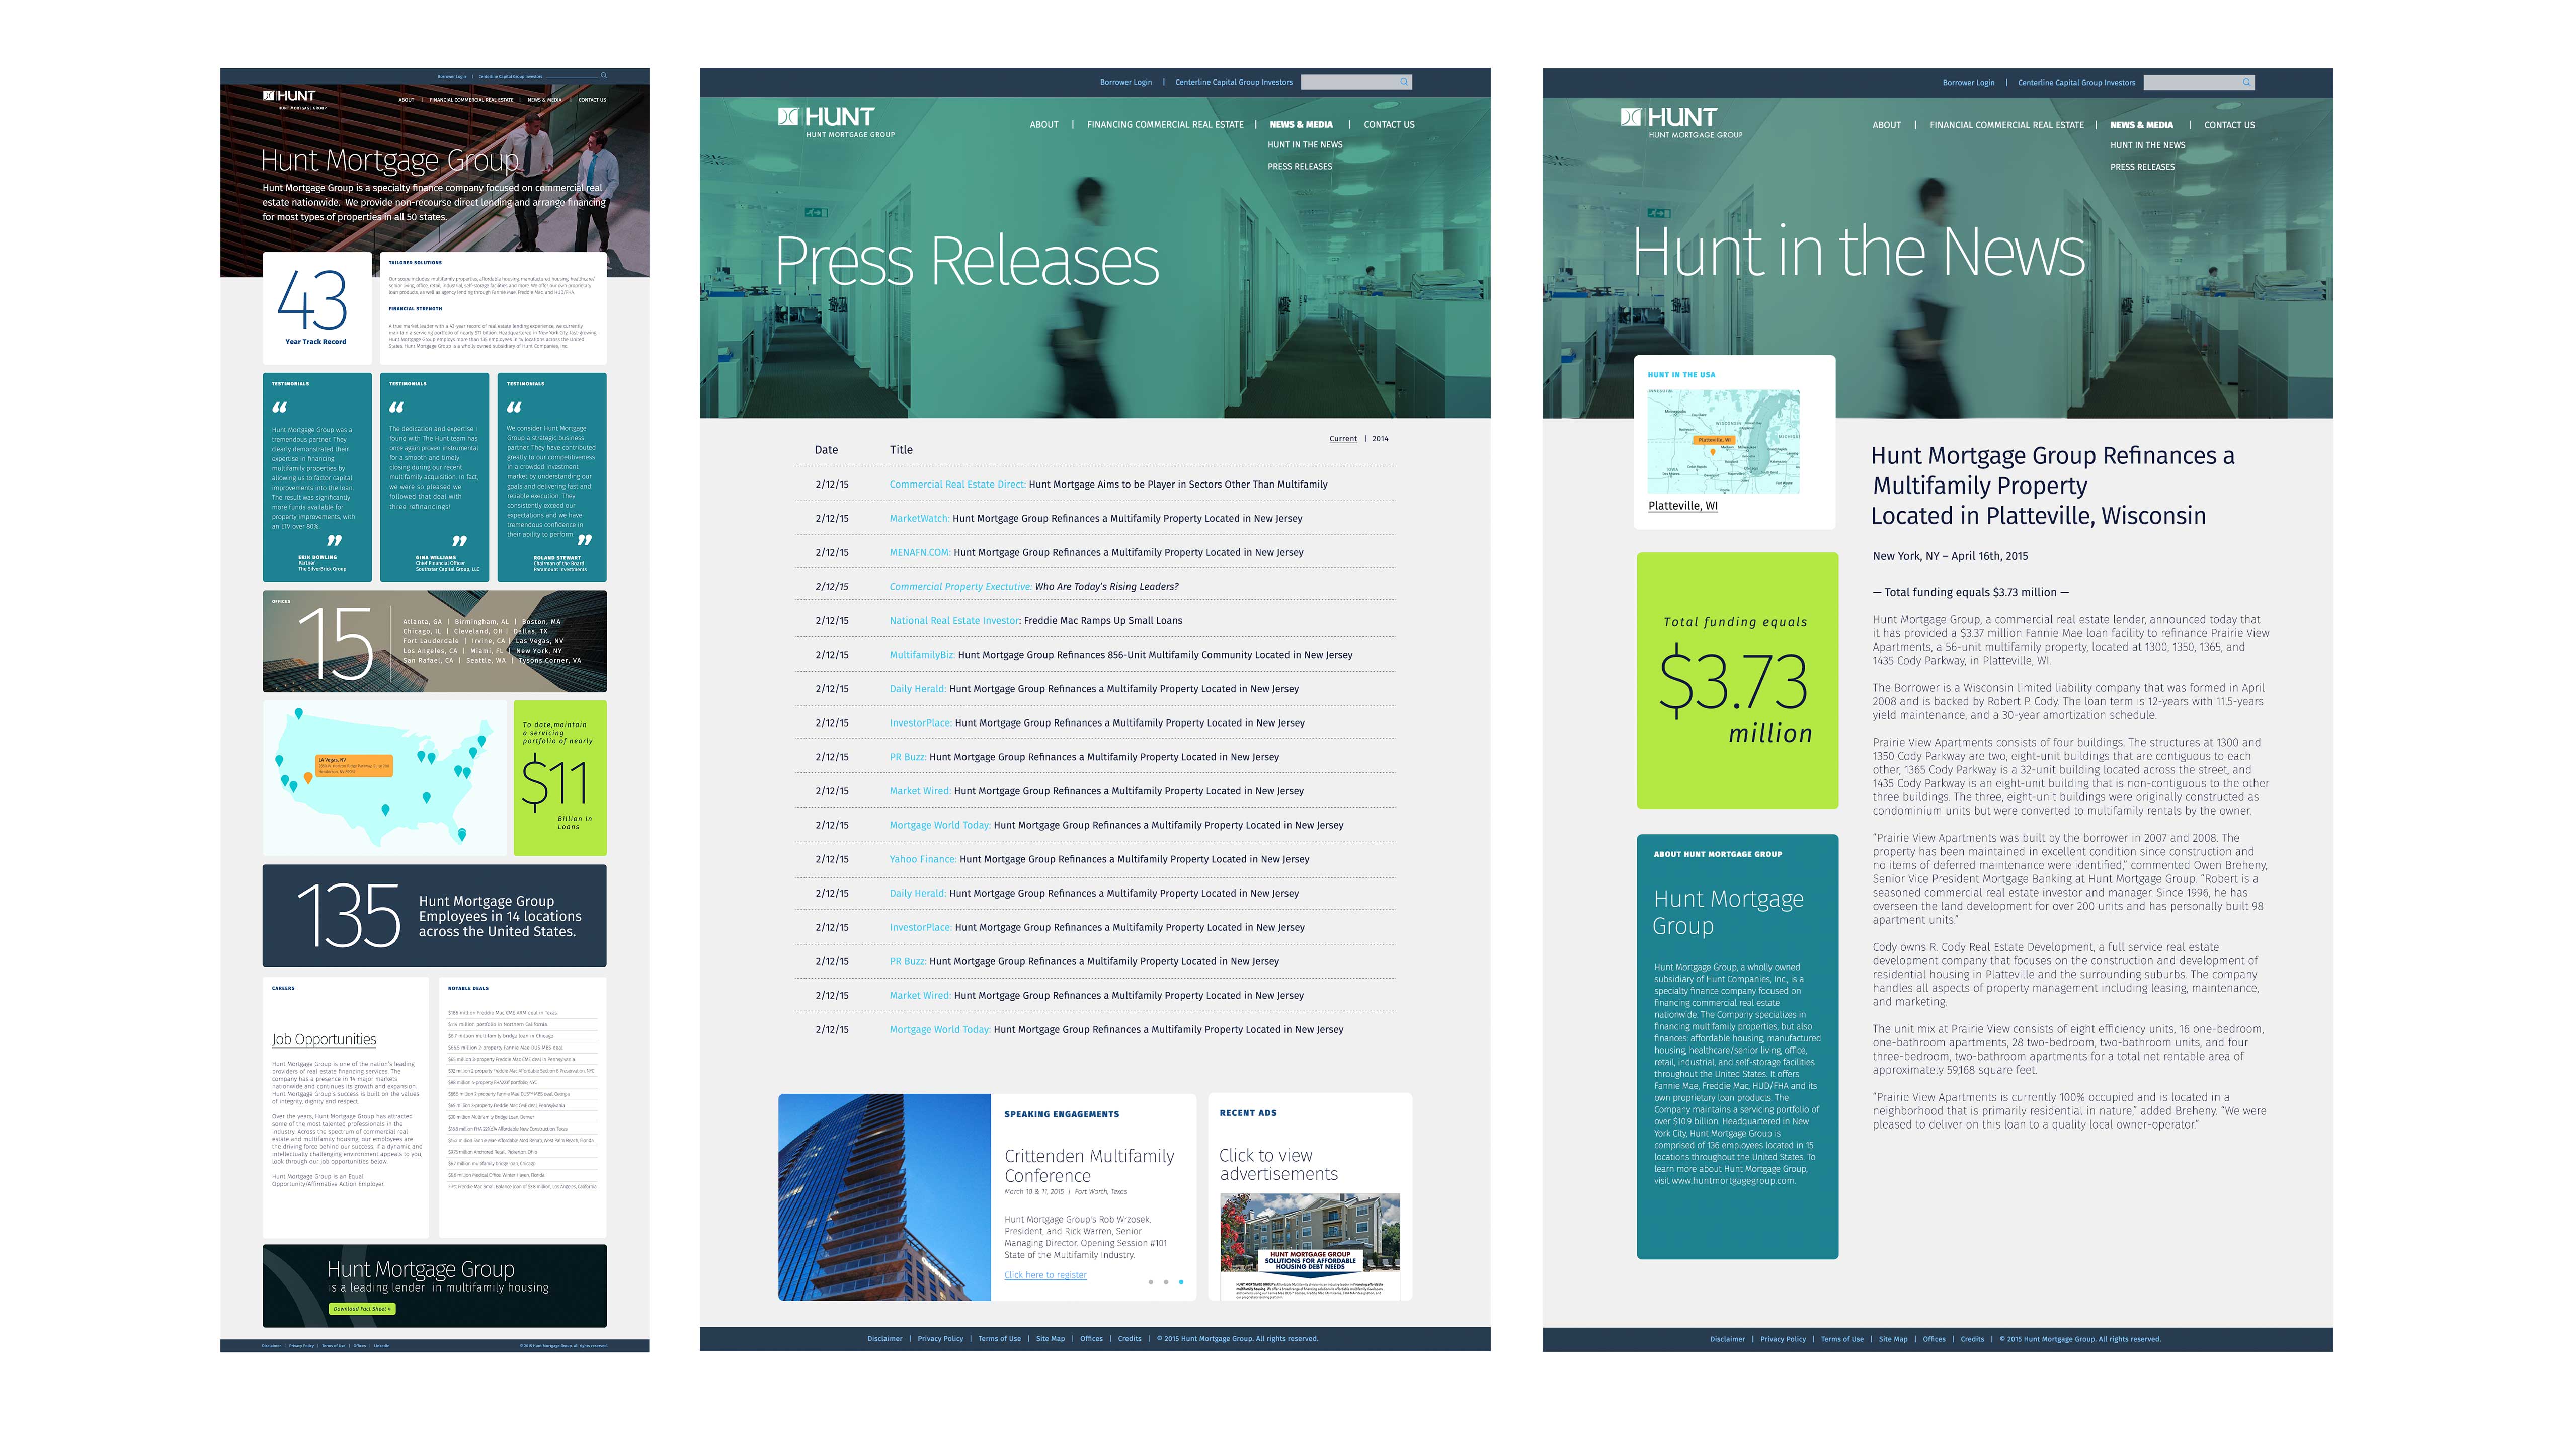This screenshot has width=2576, height=1449.
Task: Click the orange Las Vegas map pin
Action: pos(308,777)
